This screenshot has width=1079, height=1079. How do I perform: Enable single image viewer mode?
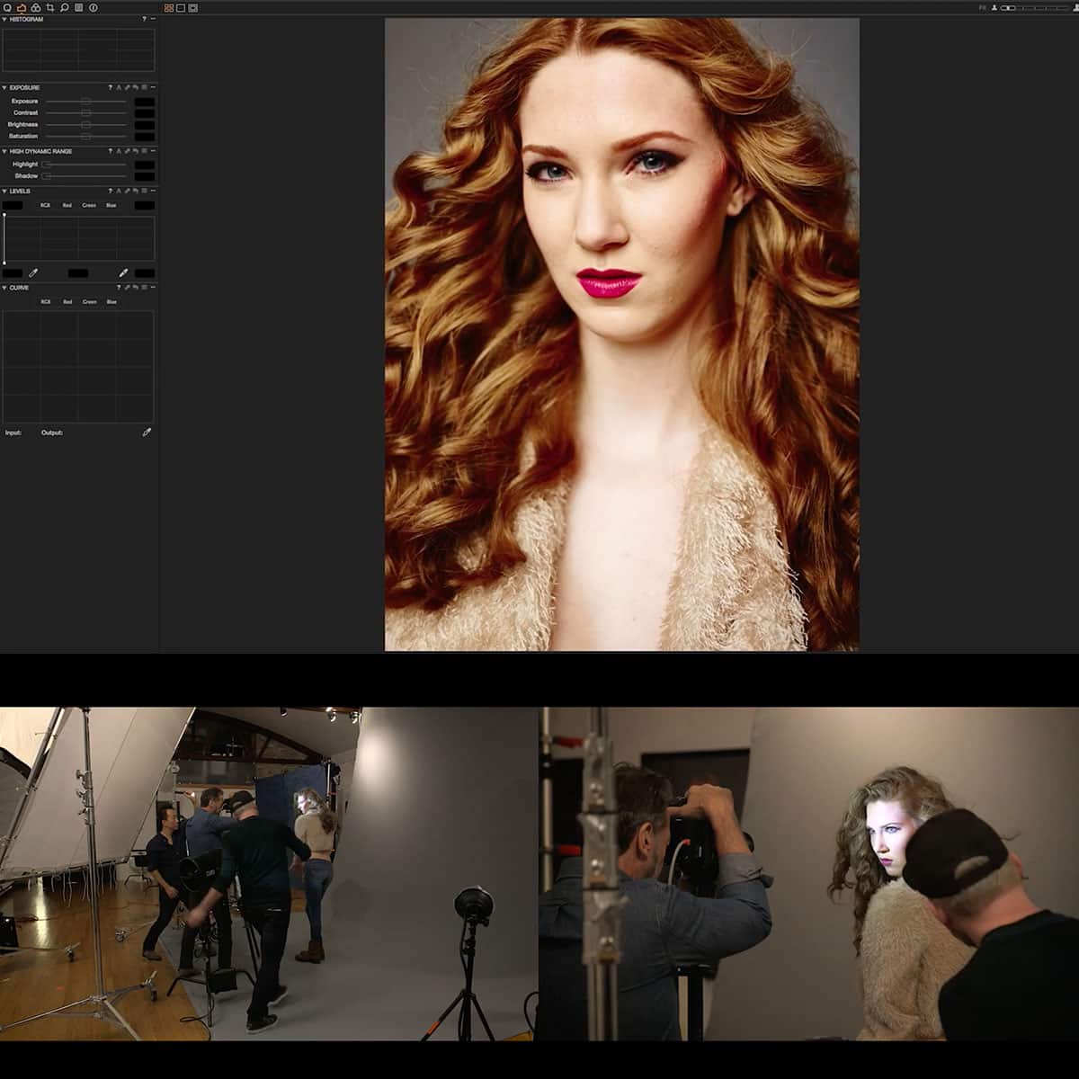181,7
